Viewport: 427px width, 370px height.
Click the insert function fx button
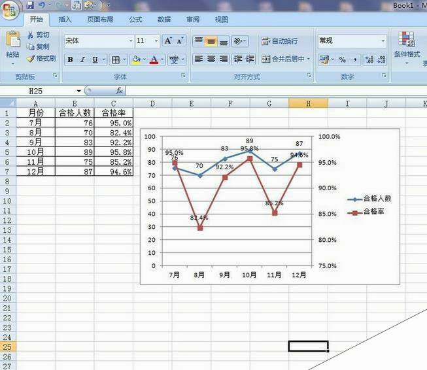(x=119, y=90)
